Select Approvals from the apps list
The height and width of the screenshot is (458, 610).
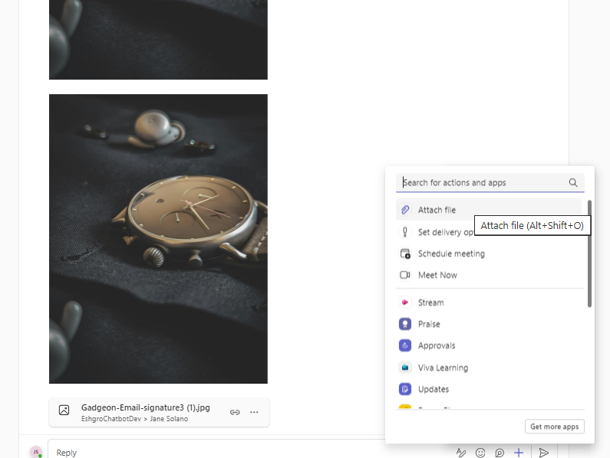[x=489, y=345]
